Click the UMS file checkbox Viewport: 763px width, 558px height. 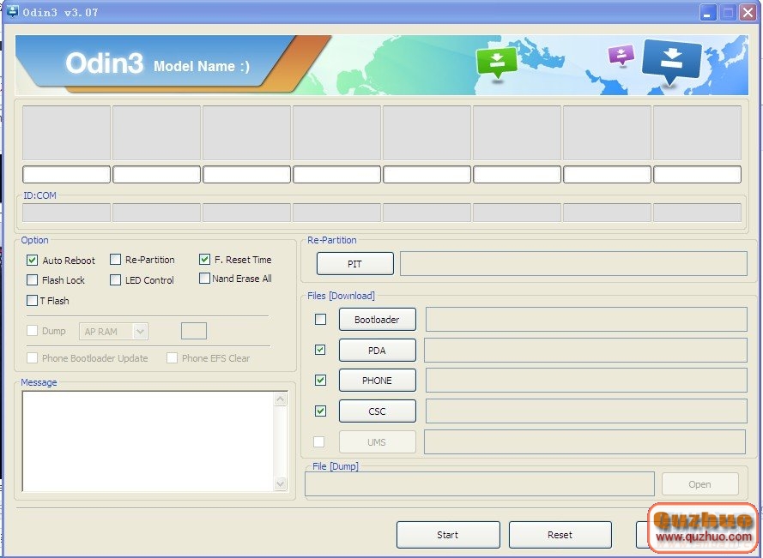(x=318, y=441)
